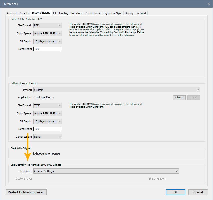Toggle the Stack With Original checkbox
The image size is (213, 200).
[x=35, y=154]
